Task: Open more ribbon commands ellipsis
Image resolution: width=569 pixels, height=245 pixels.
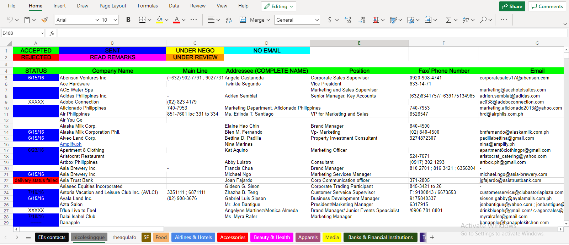Action: (504, 20)
